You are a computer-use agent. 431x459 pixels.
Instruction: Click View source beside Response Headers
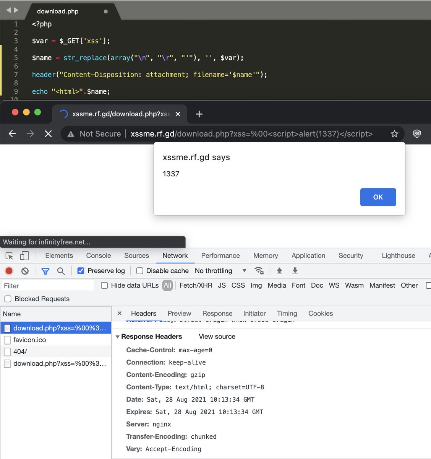217,337
